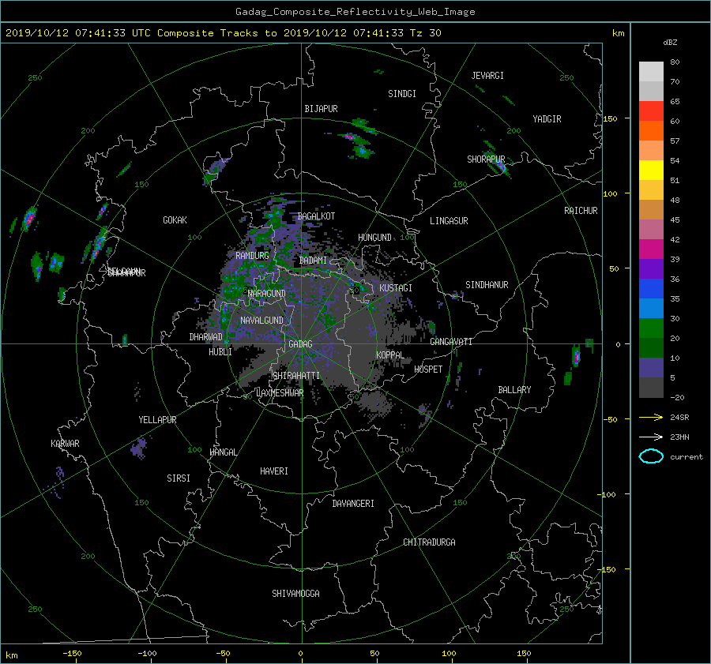Click the -150 tick on bottom axis
The image size is (711, 664).
click(72, 654)
